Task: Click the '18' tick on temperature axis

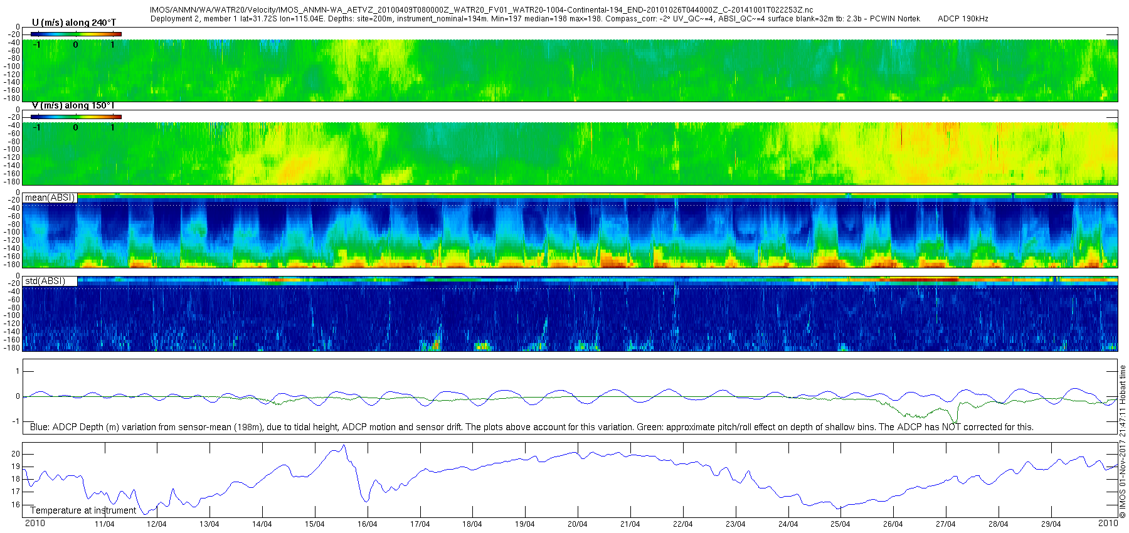Action: [16, 479]
